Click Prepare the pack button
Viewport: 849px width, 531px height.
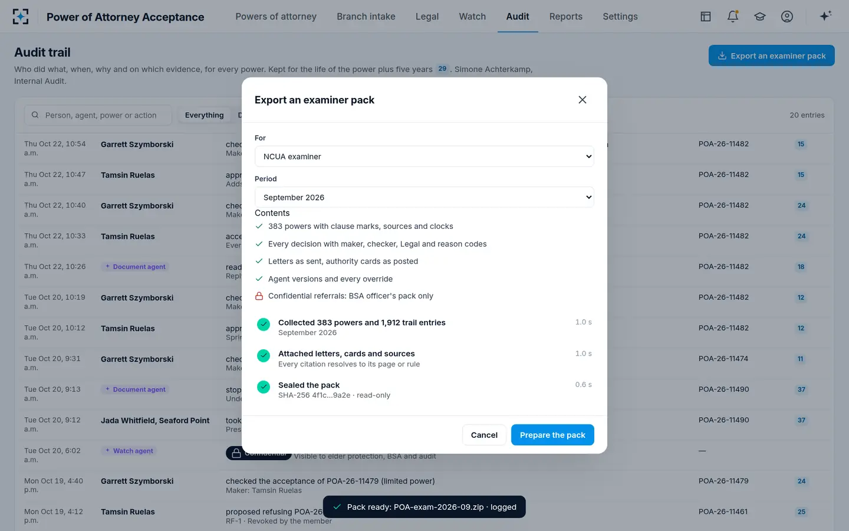[552, 435]
